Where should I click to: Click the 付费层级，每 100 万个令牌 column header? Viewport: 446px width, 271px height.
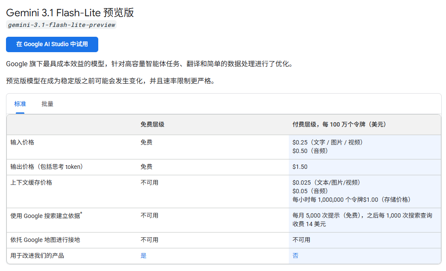[x=339, y=124]
